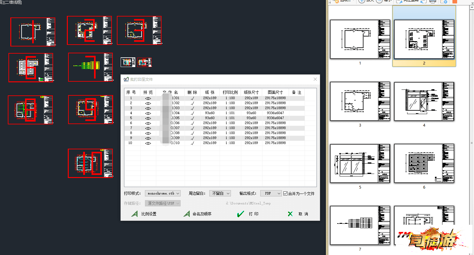Open the output format PDF dropdown
This screenshot has width=474, height=255.
(271, 193)
